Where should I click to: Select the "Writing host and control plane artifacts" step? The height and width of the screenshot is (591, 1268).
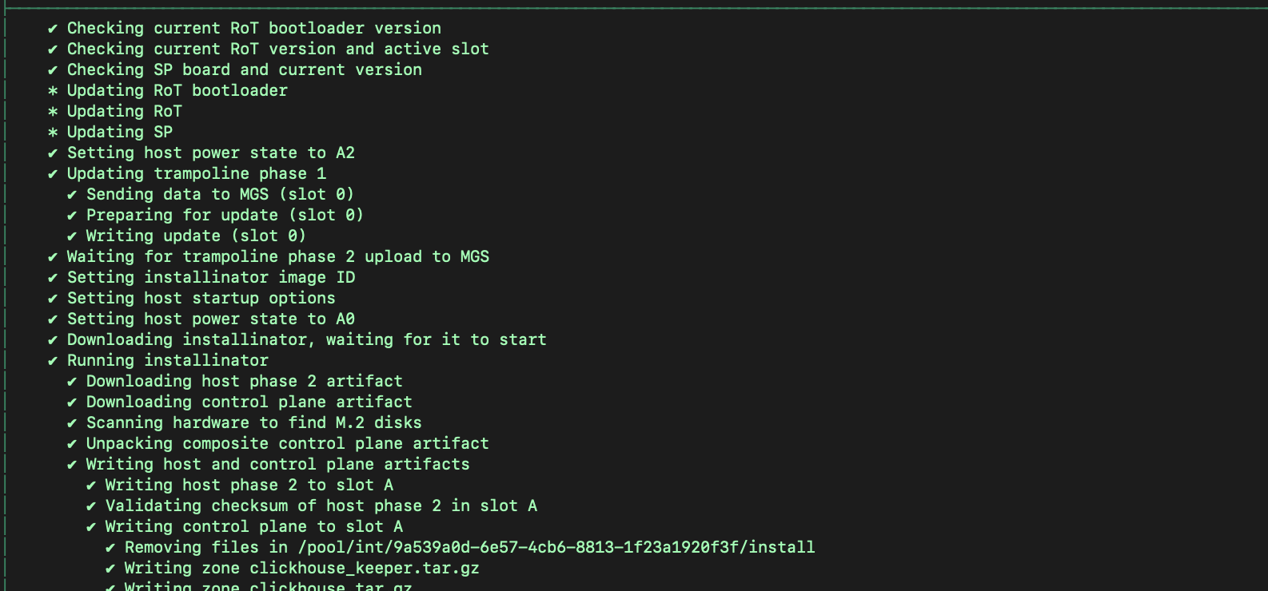(277, 465)
